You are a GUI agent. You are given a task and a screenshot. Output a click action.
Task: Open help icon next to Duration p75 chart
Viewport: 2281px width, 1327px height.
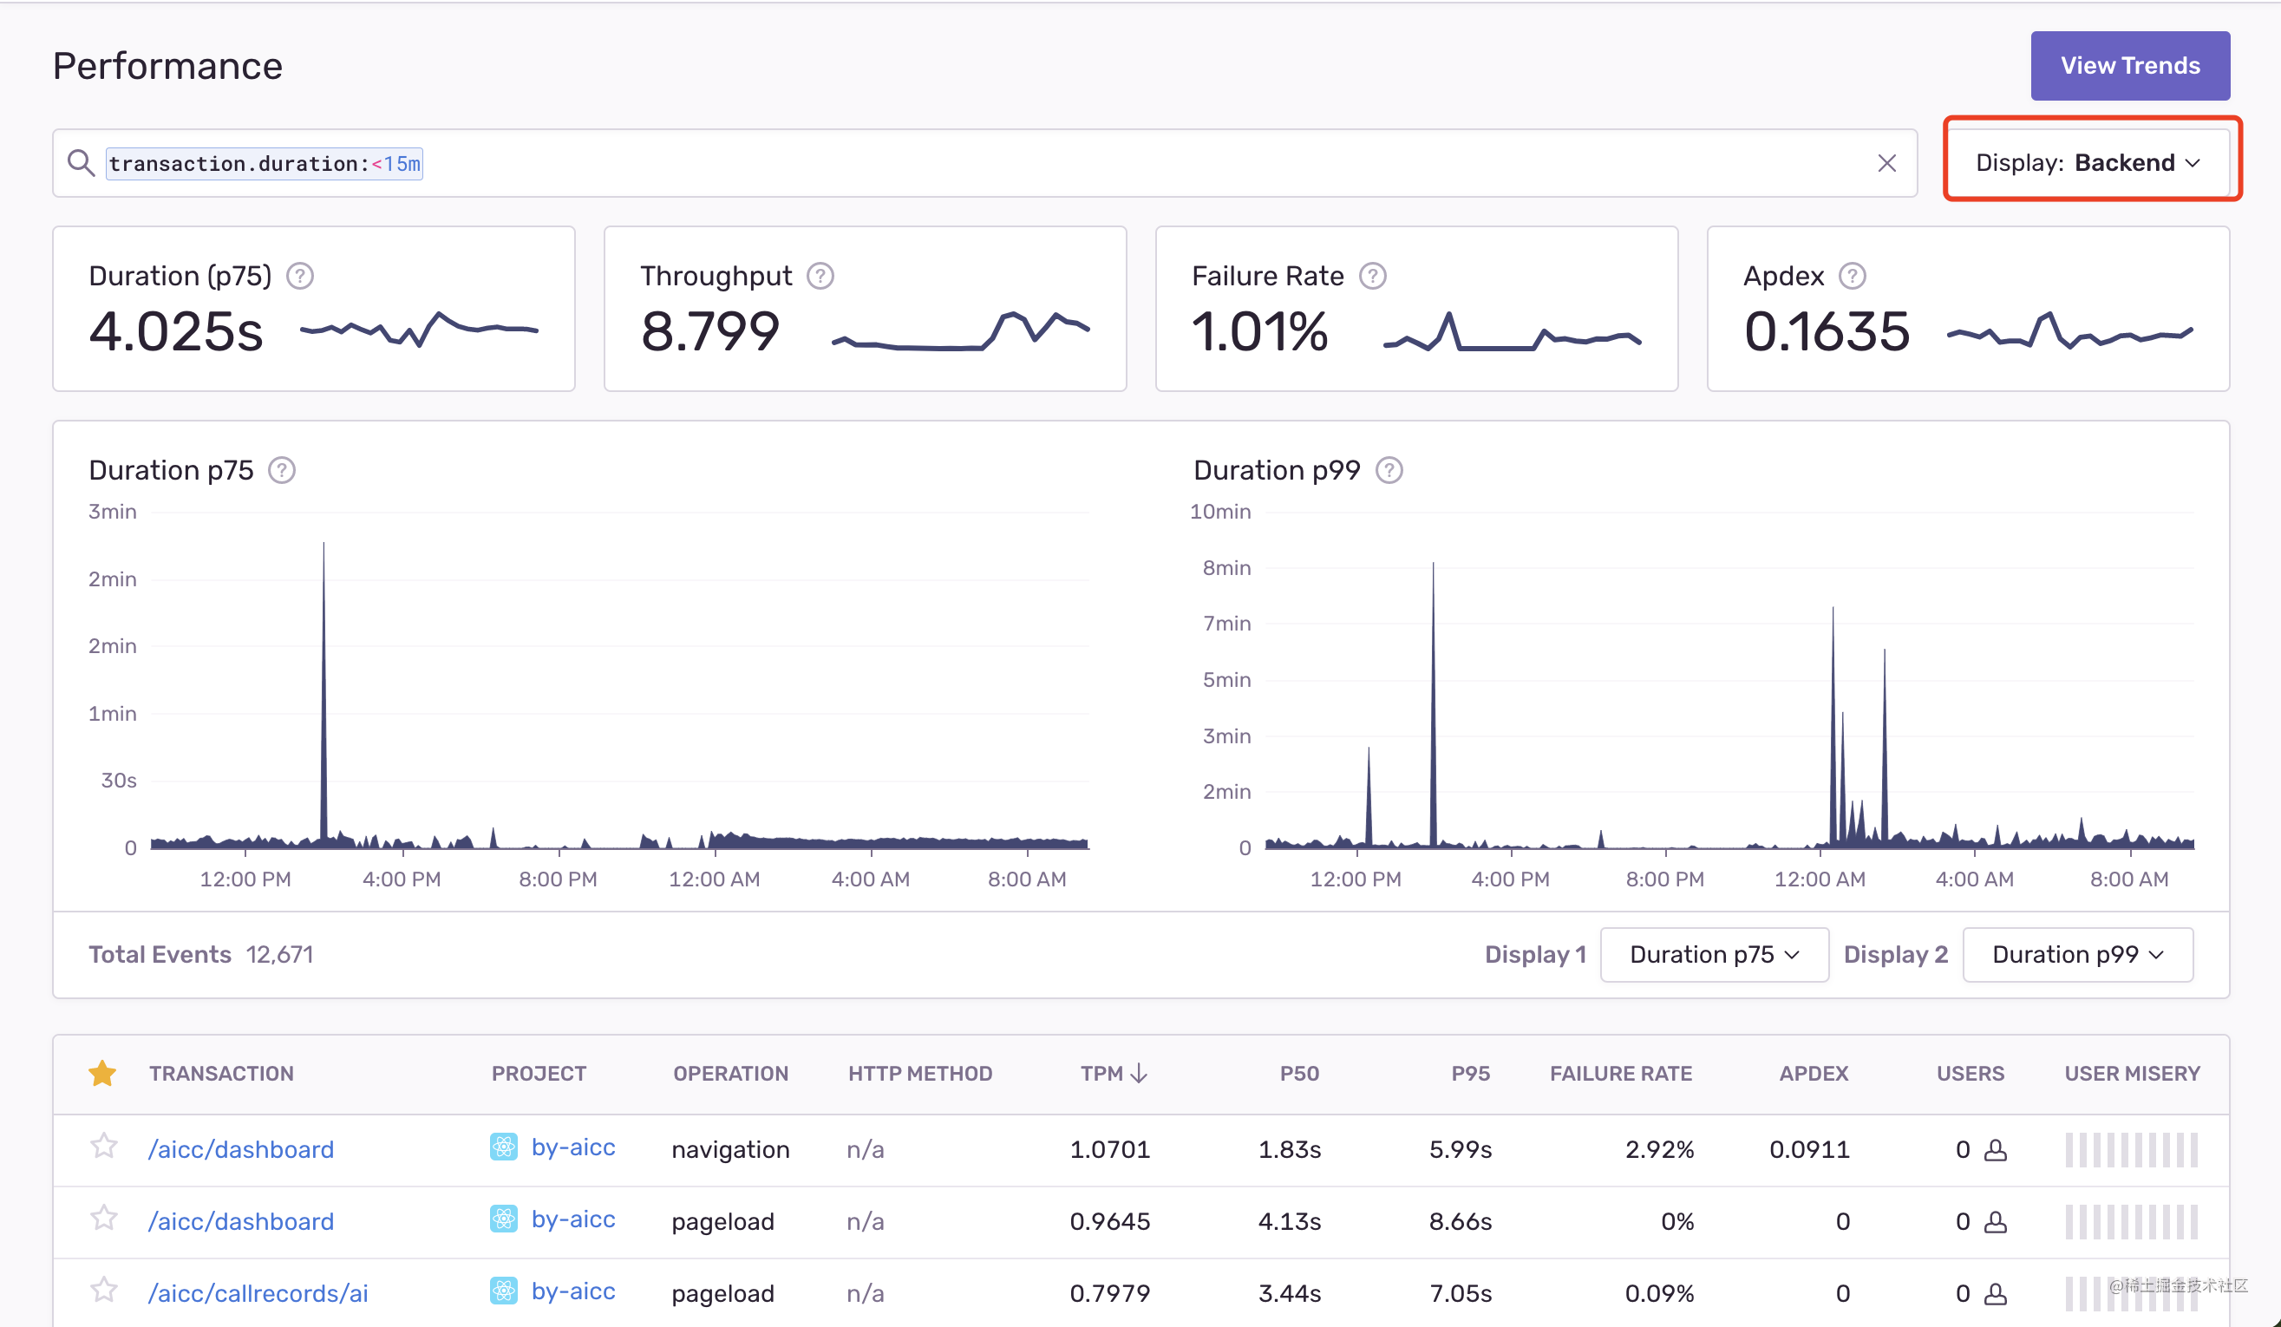[x=282, y=471]
